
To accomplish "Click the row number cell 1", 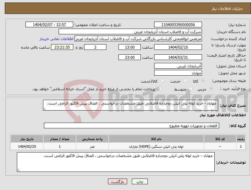I will point(241,146).
